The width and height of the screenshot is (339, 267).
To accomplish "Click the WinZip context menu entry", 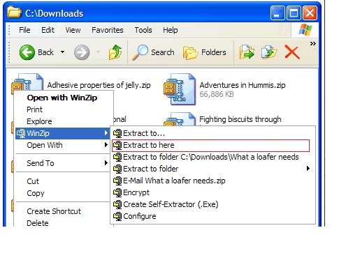I will tap(62, 133).
